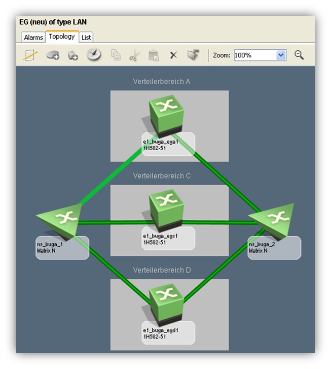Click the e1_buga_egc1 1H582-51 label

click(x=168, y=239)
